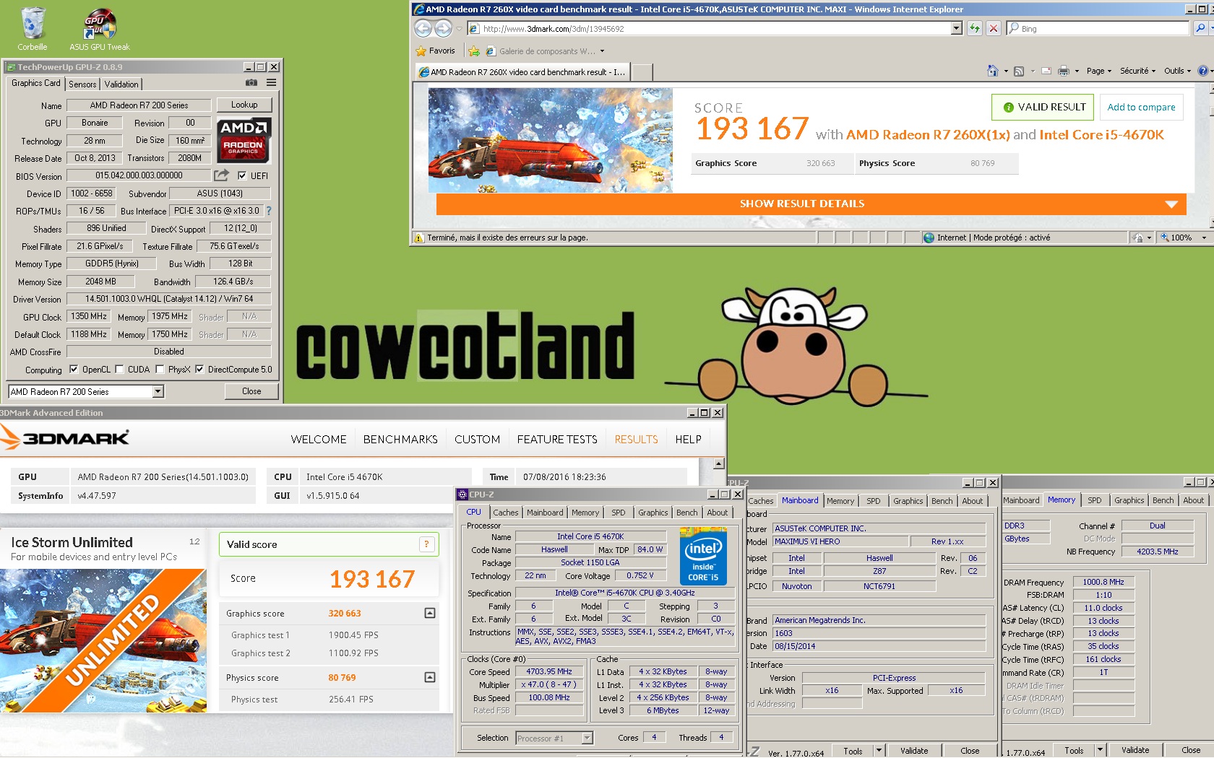Image resolution: width=1214 pixels, height=758 pixels.
Task: Click the read mail icon in IE
Action: click(1046, 71)
